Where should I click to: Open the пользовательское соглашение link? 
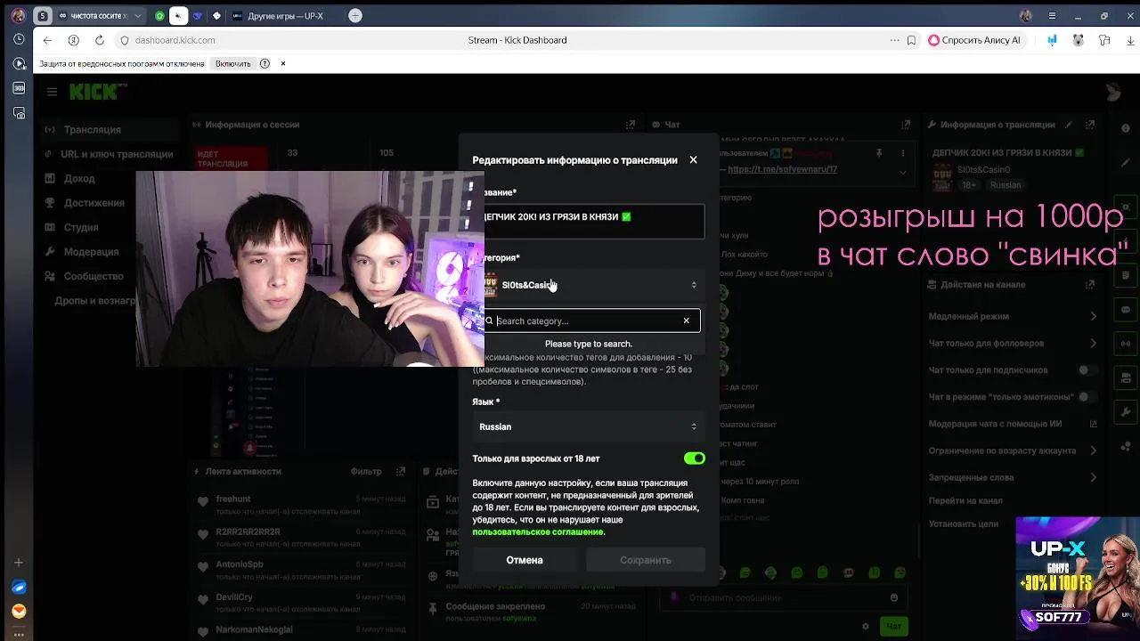coord(538,531)
